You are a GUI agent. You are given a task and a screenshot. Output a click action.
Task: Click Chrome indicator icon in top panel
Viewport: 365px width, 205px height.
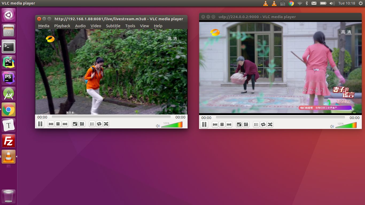pos(291,3)
